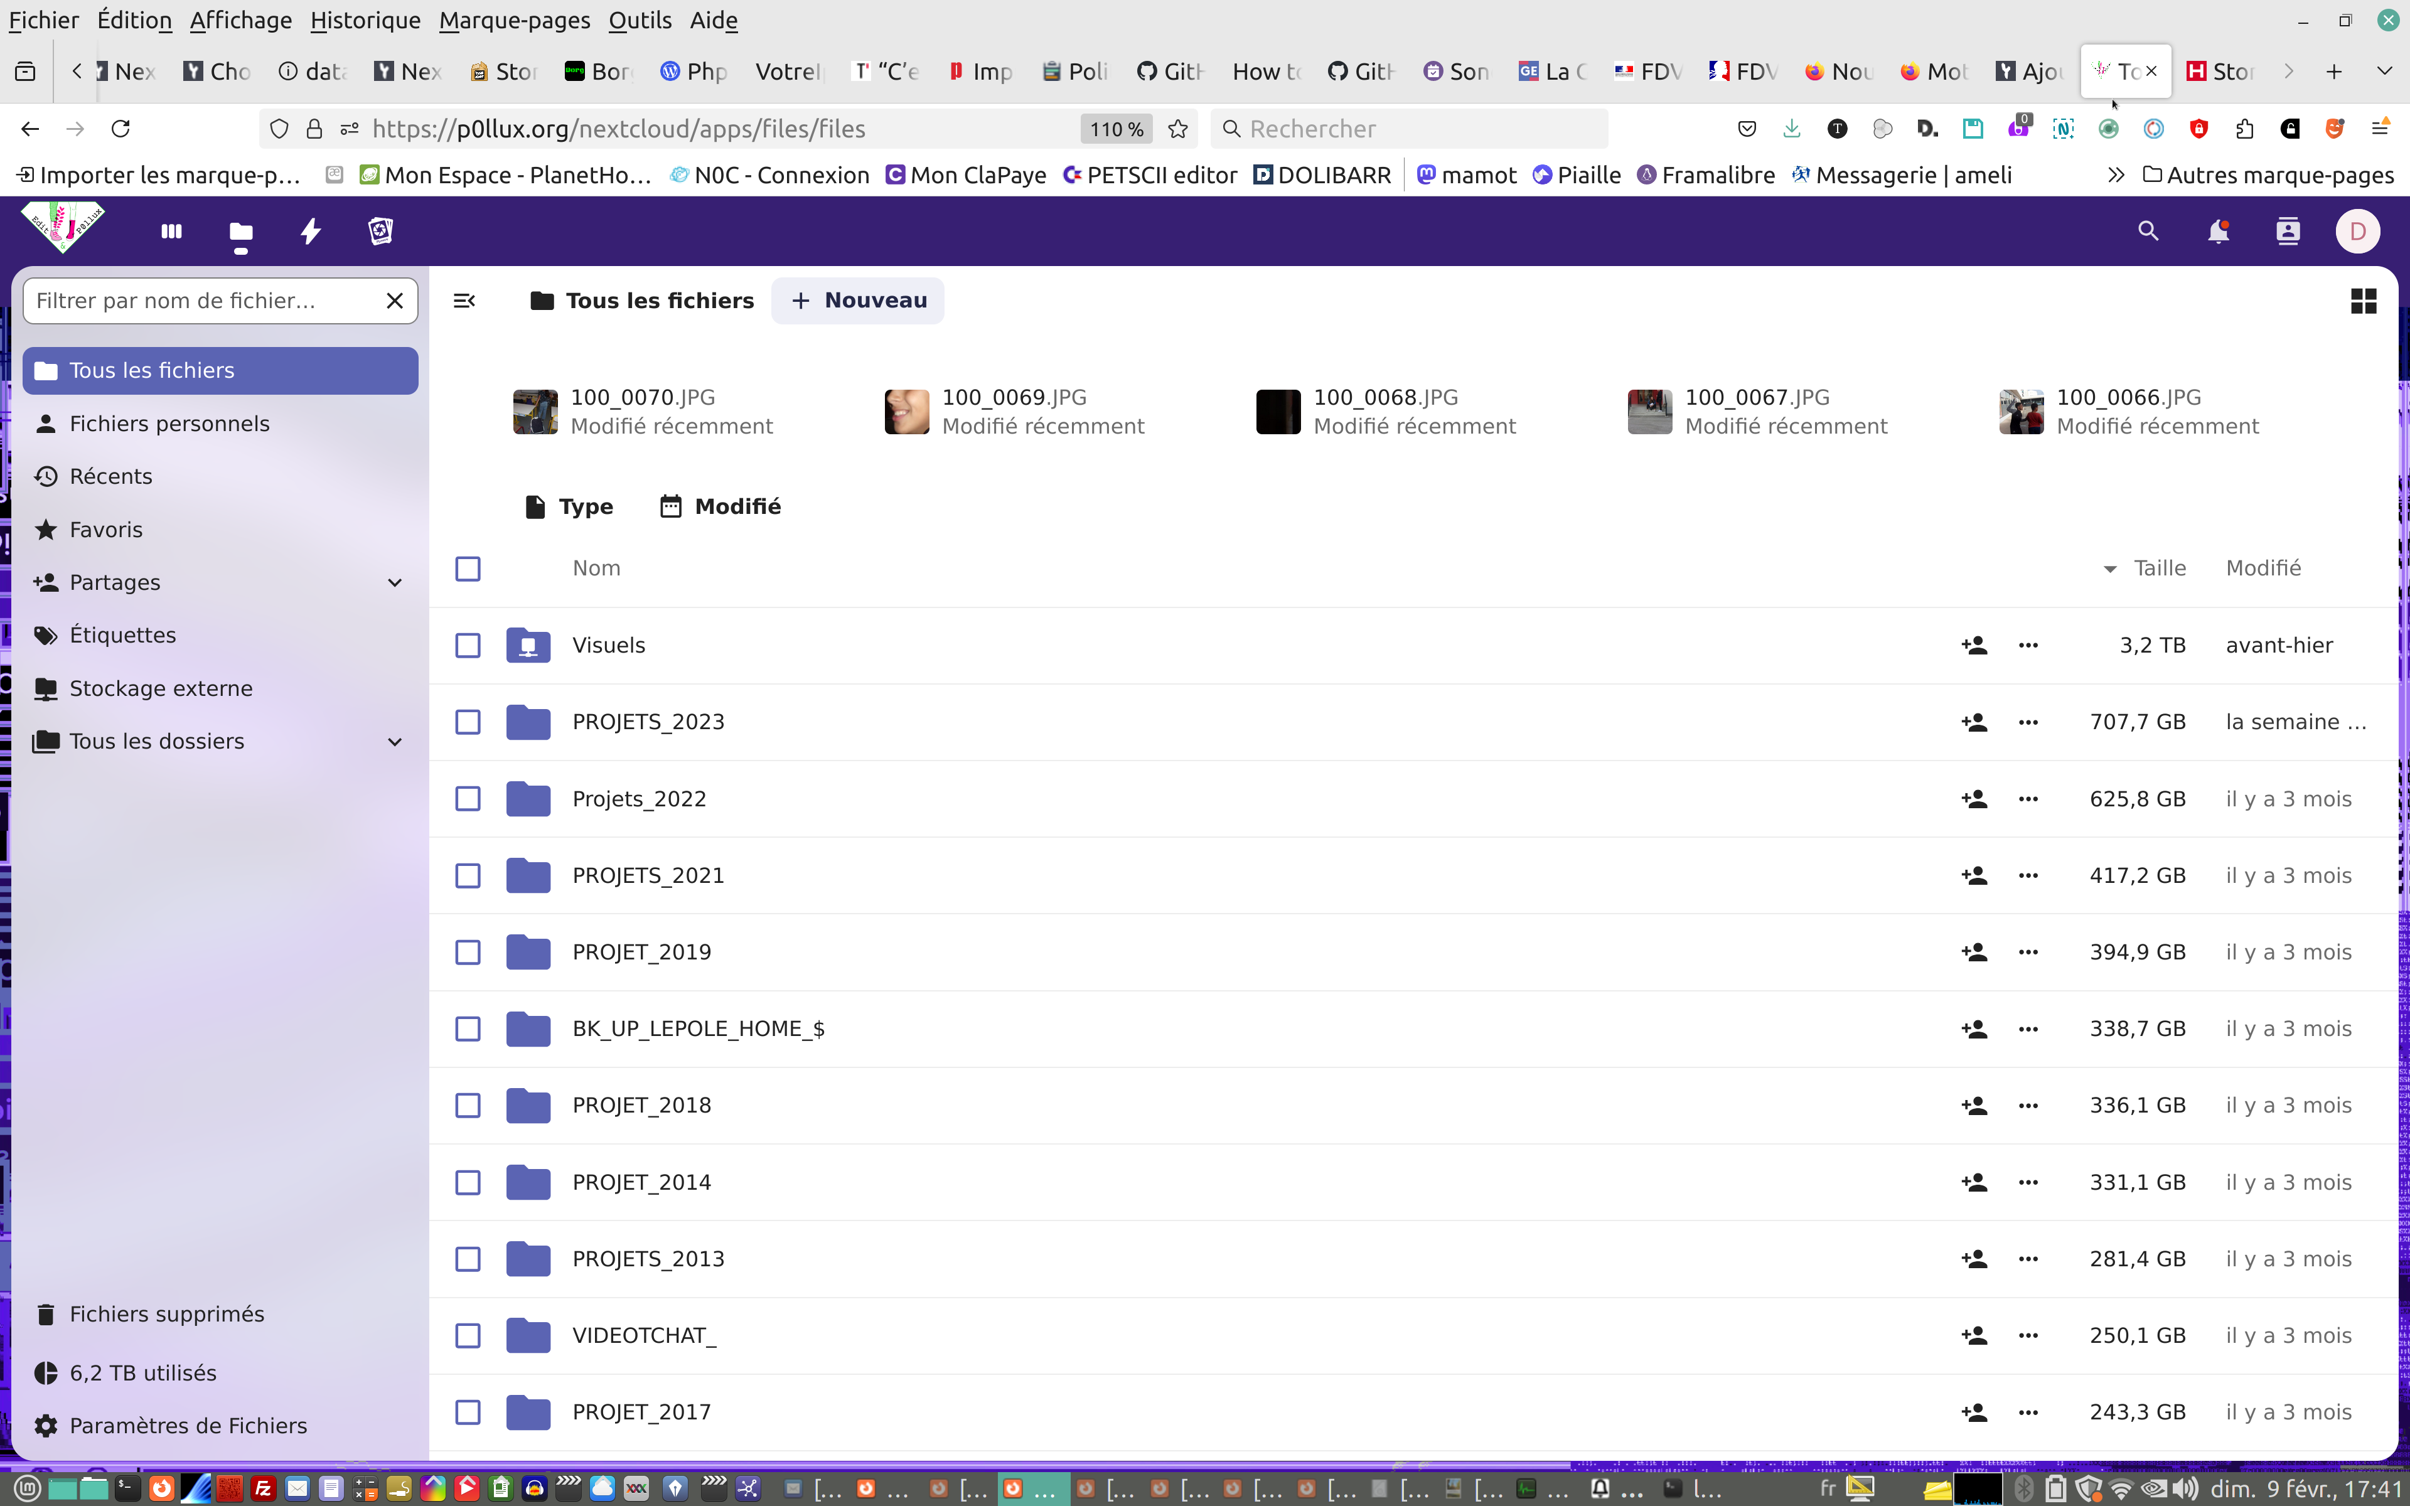The height and width of the screenshot is (1506, 2410).
Task: Open the Type filter dropdown
Action: pos(570,507)
